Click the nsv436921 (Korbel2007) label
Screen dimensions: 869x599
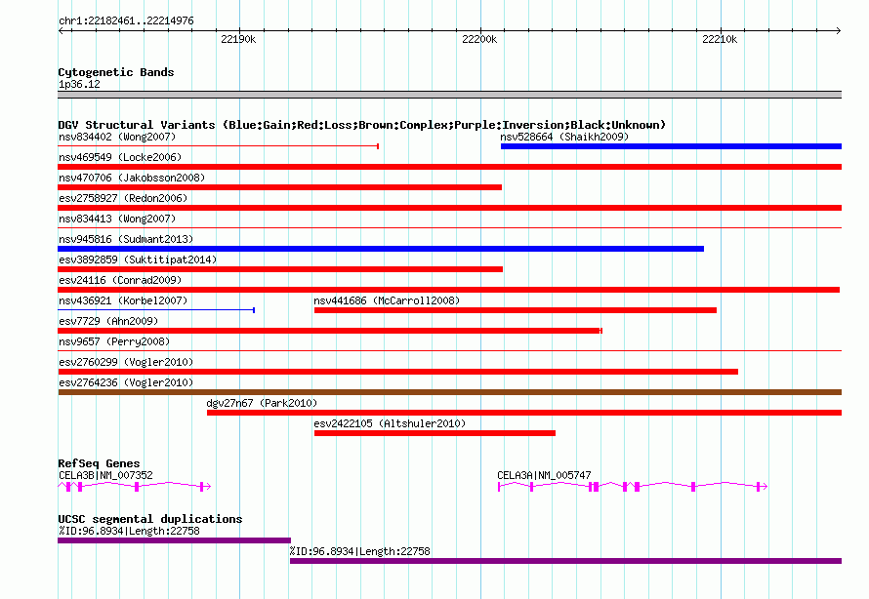click(123, 300)
